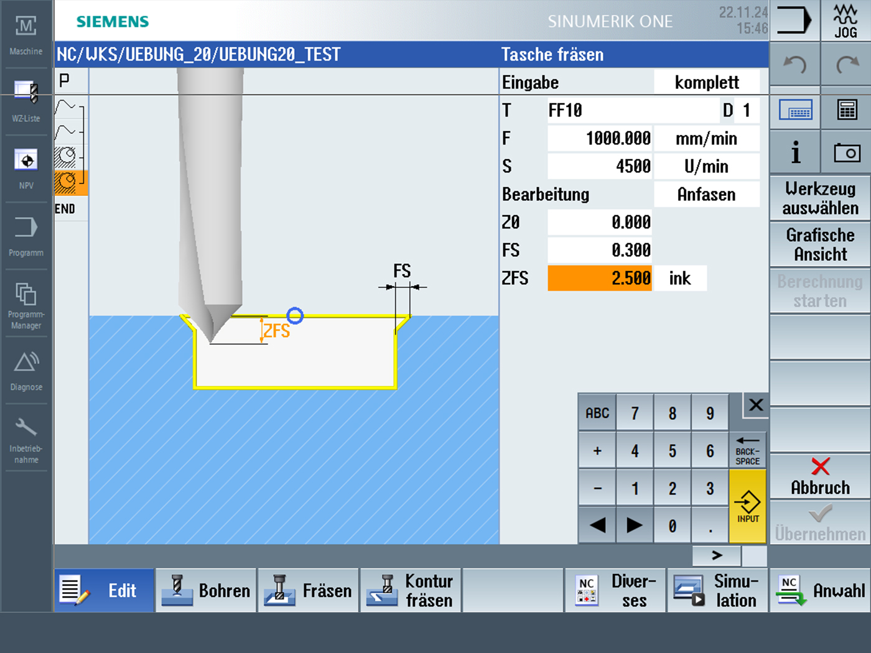This screenshot has width=871, height=653.
Task: Open the Fräsen milling menu
Action: tap(309, 590)
